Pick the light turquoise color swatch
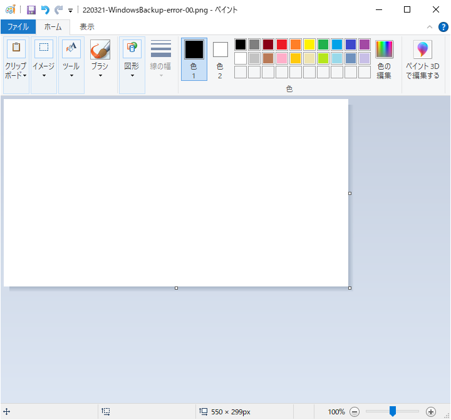 tap(337, 58)
